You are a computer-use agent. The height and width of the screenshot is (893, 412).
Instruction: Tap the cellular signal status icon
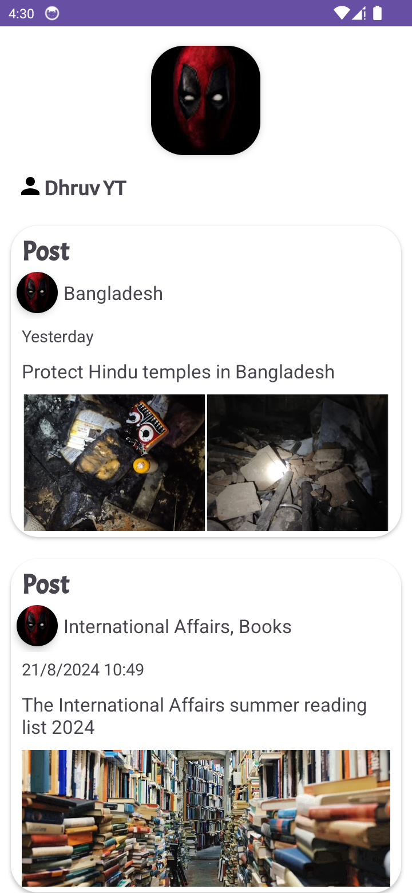359,13
